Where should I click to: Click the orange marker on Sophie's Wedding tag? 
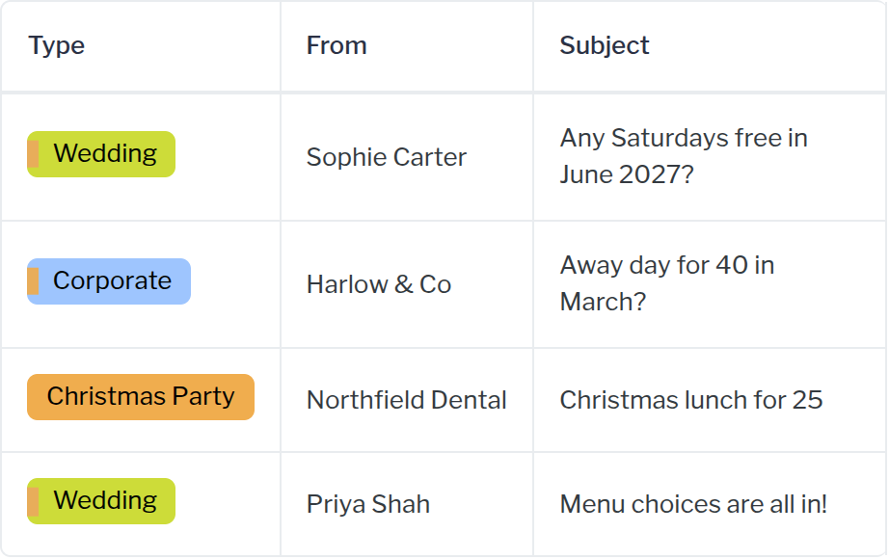coord(33,154)
